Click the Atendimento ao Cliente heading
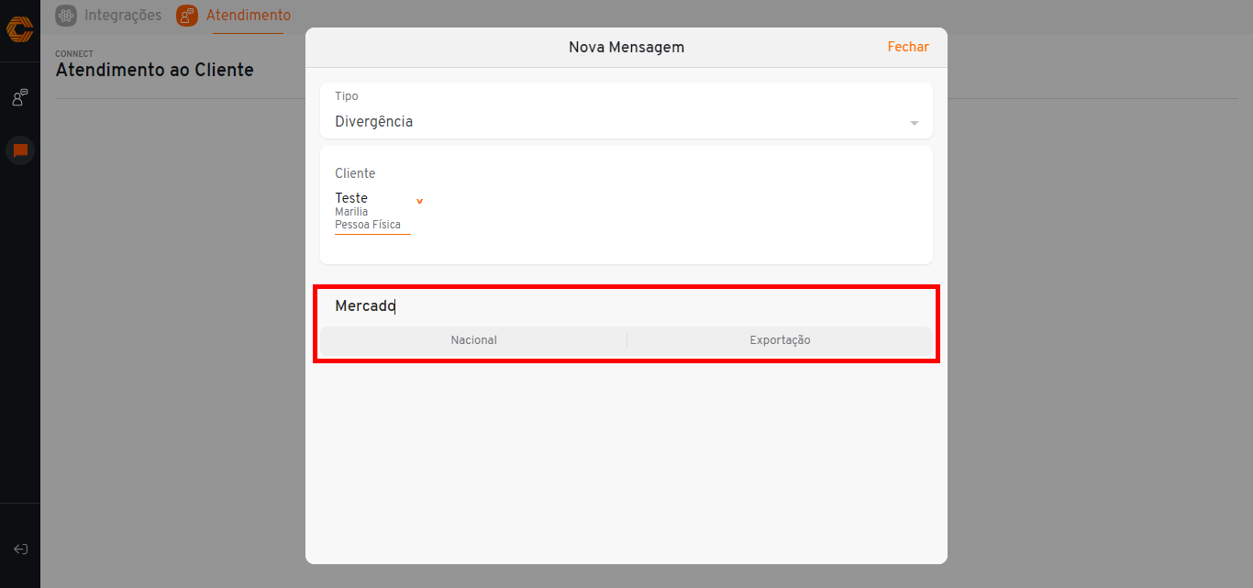Screen dimensions: 1253x588 pyautogui.click(x=154, y=70)
